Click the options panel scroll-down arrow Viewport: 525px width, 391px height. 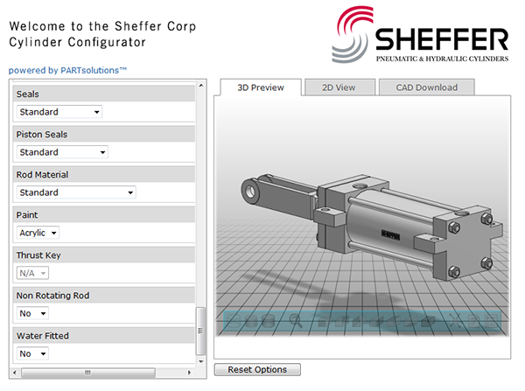[x=201, y=361]
